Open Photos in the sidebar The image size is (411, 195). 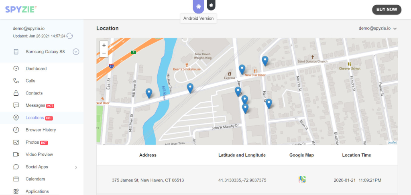point(32,142)
